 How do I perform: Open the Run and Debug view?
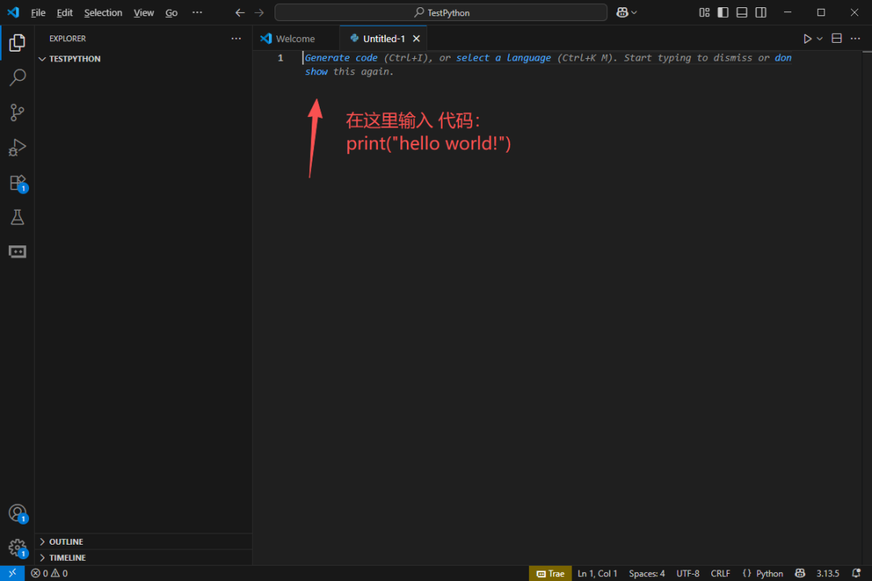pos(17,148)
